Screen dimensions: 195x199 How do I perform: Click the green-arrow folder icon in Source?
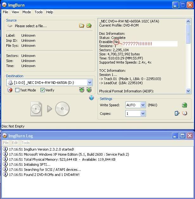[89, 26]
